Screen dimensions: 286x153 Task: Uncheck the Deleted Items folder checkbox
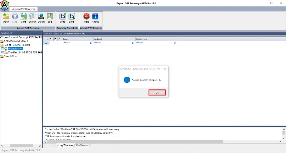pos(3,49)
